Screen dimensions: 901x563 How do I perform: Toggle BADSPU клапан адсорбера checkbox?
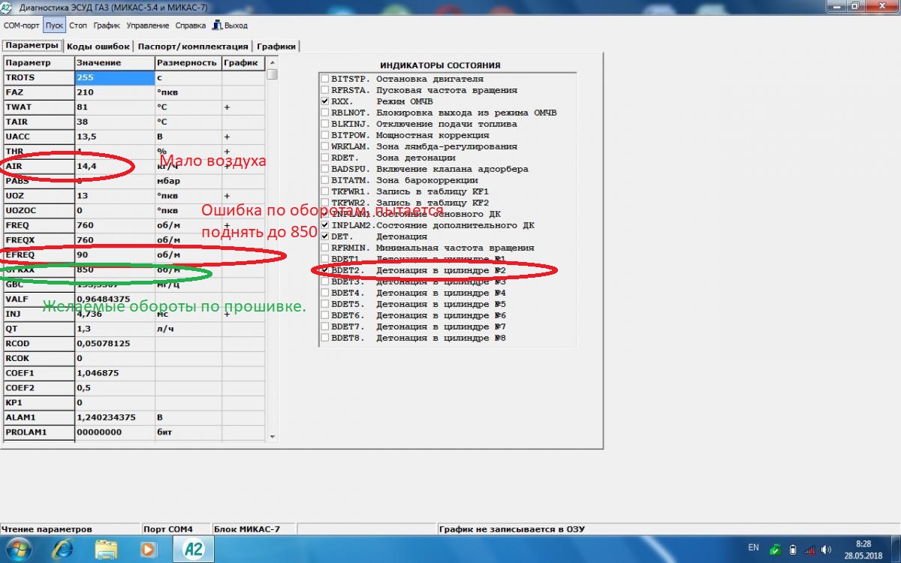click(x=324, y=169)
